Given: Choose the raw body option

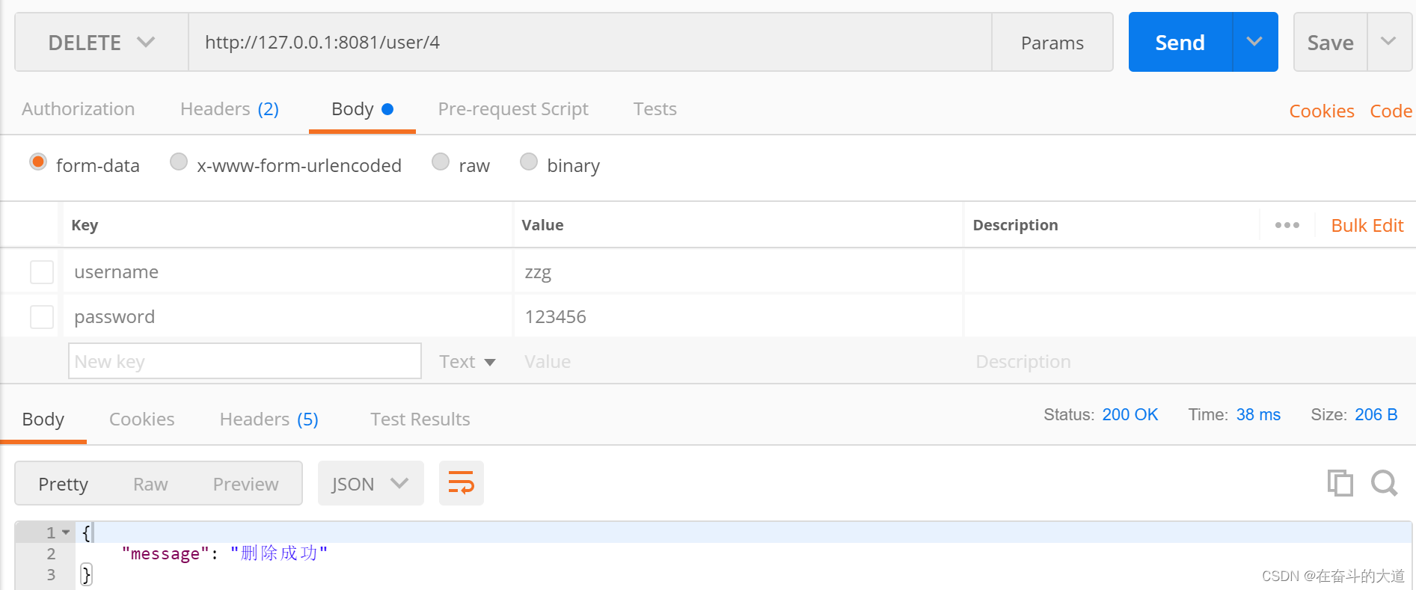Looking at the screenshot, I should coord(441,162).
